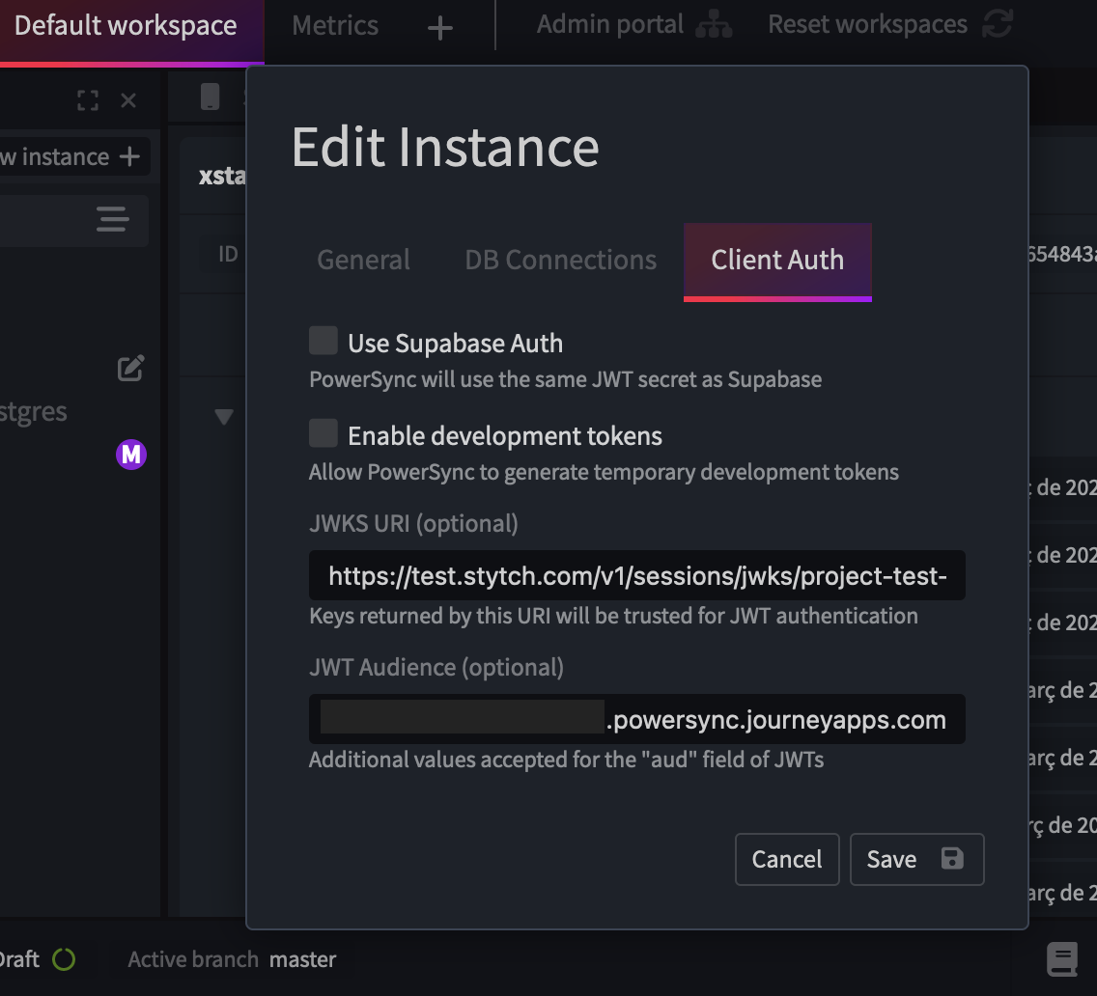1097x996 pixels.
Task: Click Active branch master in status bar
Action: [x=232, y=959]
